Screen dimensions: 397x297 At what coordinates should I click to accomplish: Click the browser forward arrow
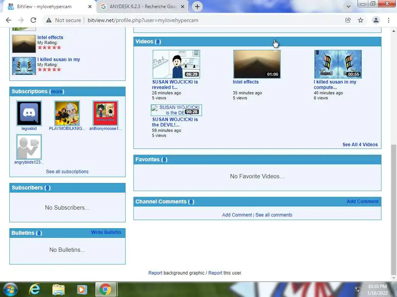tap(21, 20)
